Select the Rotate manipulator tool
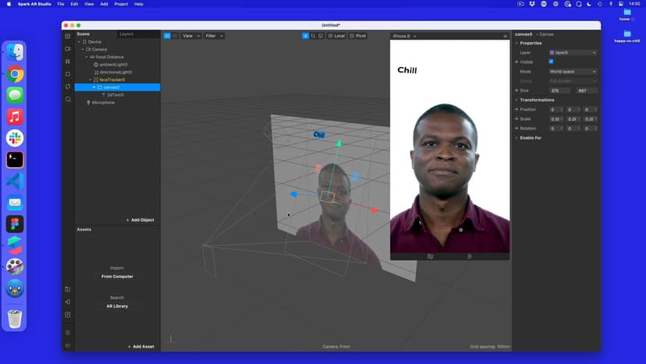This screenshot has width=646, height=364. (x=313, y=36)
